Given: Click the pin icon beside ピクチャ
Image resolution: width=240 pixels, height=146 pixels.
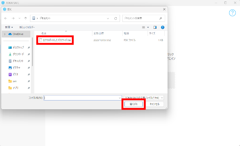Looking at the screenshot, I should pos(29,68).
